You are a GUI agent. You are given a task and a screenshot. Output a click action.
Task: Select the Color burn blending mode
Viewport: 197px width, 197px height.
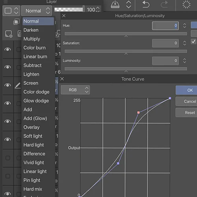coord(38,48)
